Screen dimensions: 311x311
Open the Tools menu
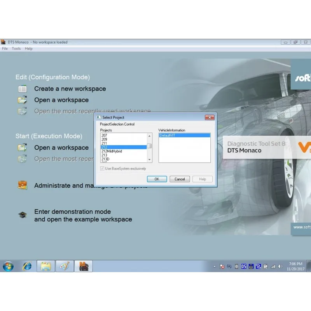[16, 49]
